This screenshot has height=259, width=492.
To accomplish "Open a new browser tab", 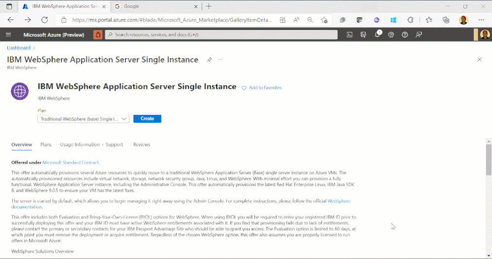I will (x=209, y=6).
